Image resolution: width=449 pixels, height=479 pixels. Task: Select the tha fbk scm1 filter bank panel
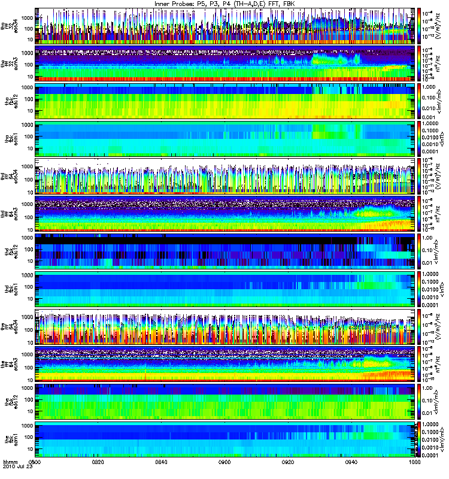225,138
